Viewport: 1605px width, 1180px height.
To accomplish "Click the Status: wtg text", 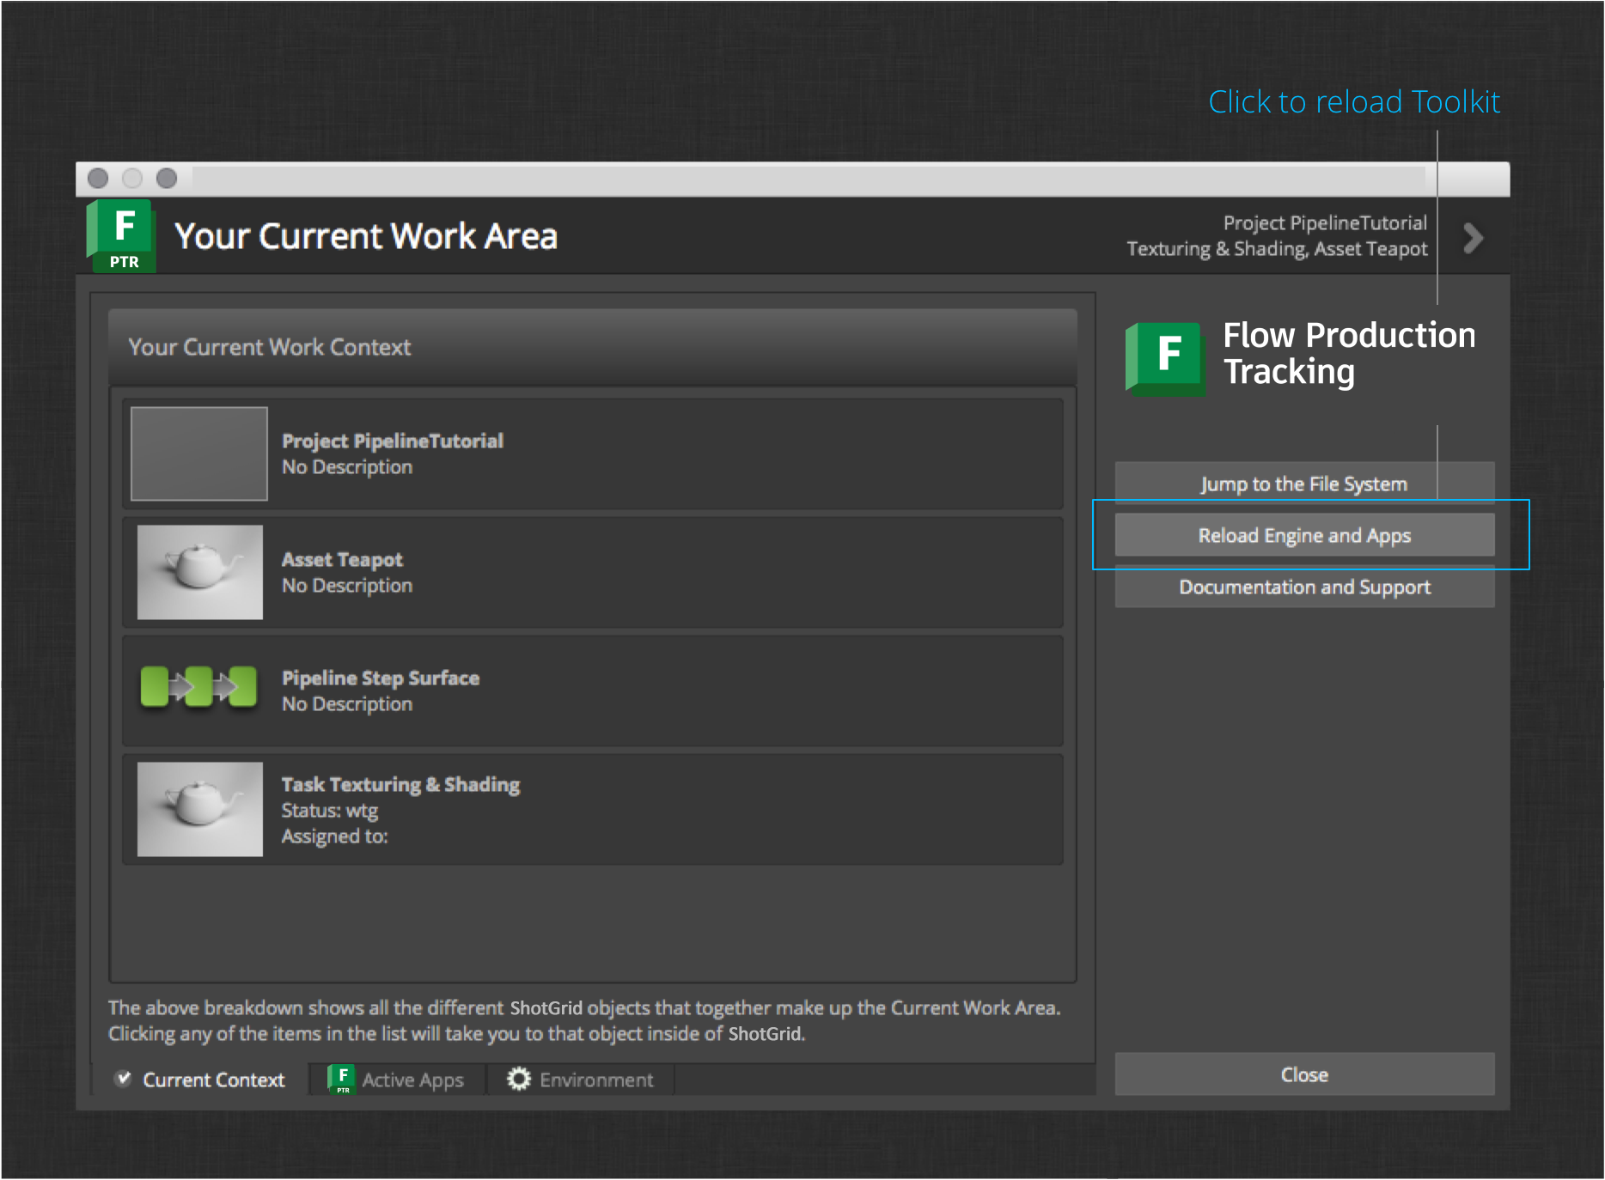I will tap(330, 810).
